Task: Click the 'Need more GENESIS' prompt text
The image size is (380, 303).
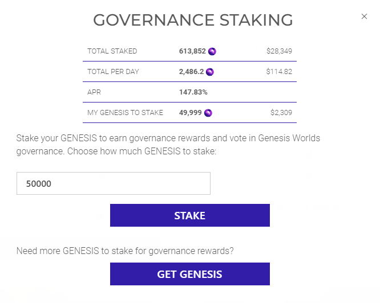Action: [125, 251]
